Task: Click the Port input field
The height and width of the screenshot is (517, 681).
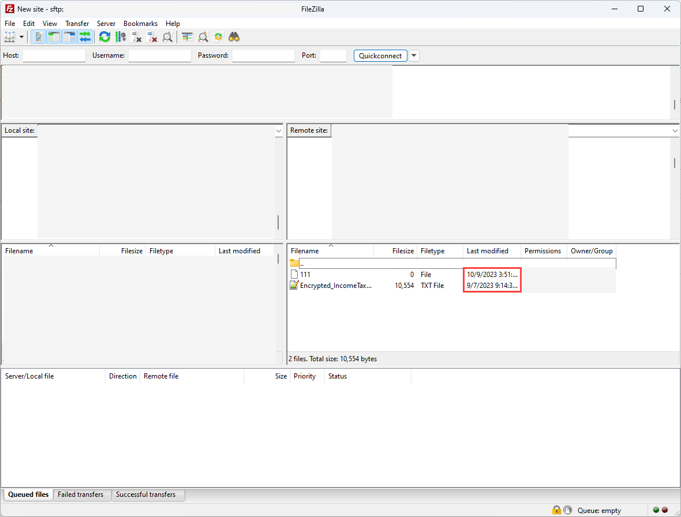Action: (333, 55)
